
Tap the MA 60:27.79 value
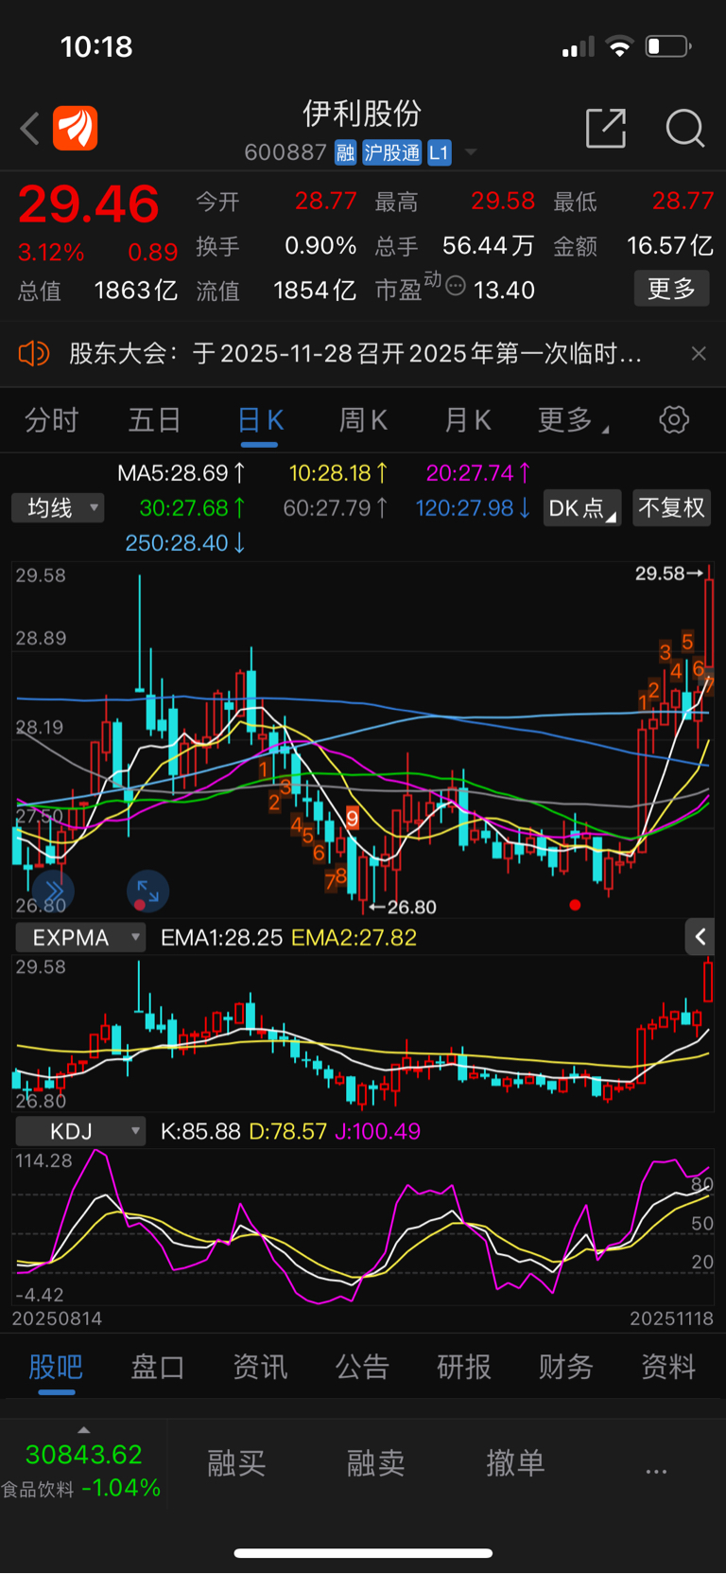(336, 508)
